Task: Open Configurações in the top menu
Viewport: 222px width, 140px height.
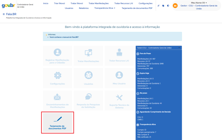Action: point(145,3)
